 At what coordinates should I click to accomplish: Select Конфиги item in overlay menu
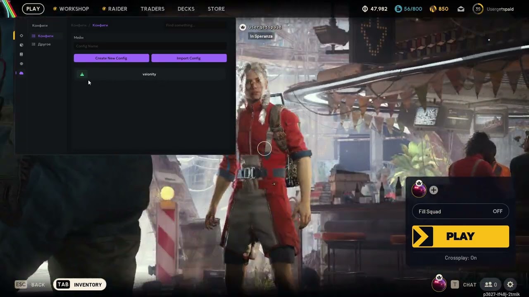45,36
